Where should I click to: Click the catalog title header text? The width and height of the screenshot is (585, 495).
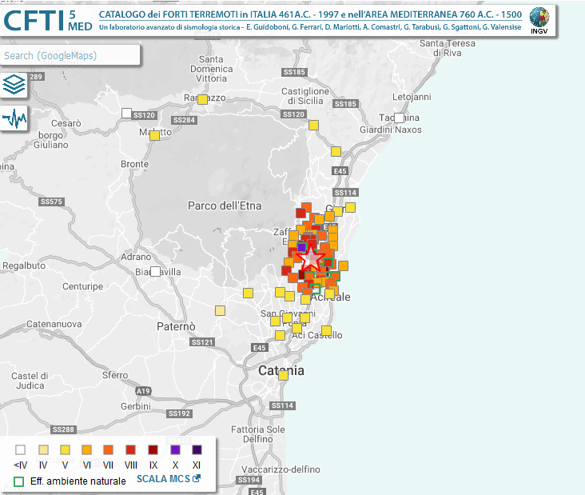[310, 15]
